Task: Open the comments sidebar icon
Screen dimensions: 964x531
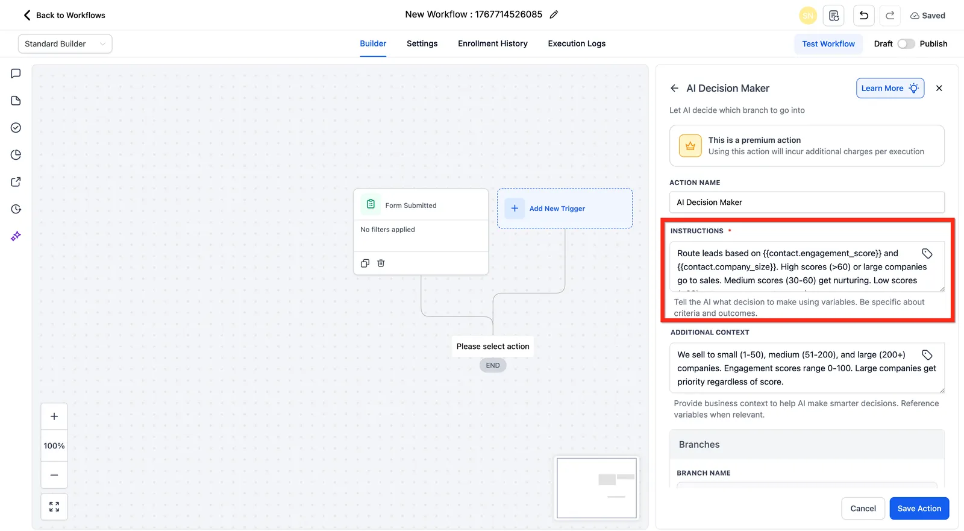Action: 16,74
